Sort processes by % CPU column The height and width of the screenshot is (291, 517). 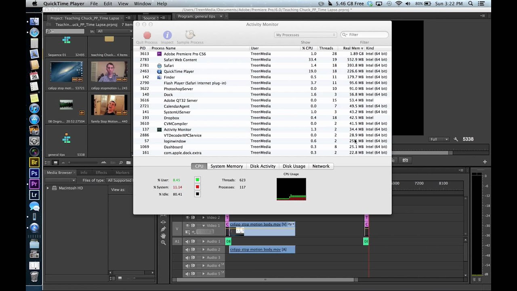[307, 48]
